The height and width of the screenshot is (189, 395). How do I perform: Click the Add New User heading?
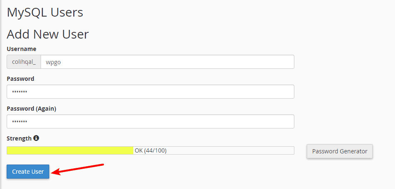click(48, 34)
